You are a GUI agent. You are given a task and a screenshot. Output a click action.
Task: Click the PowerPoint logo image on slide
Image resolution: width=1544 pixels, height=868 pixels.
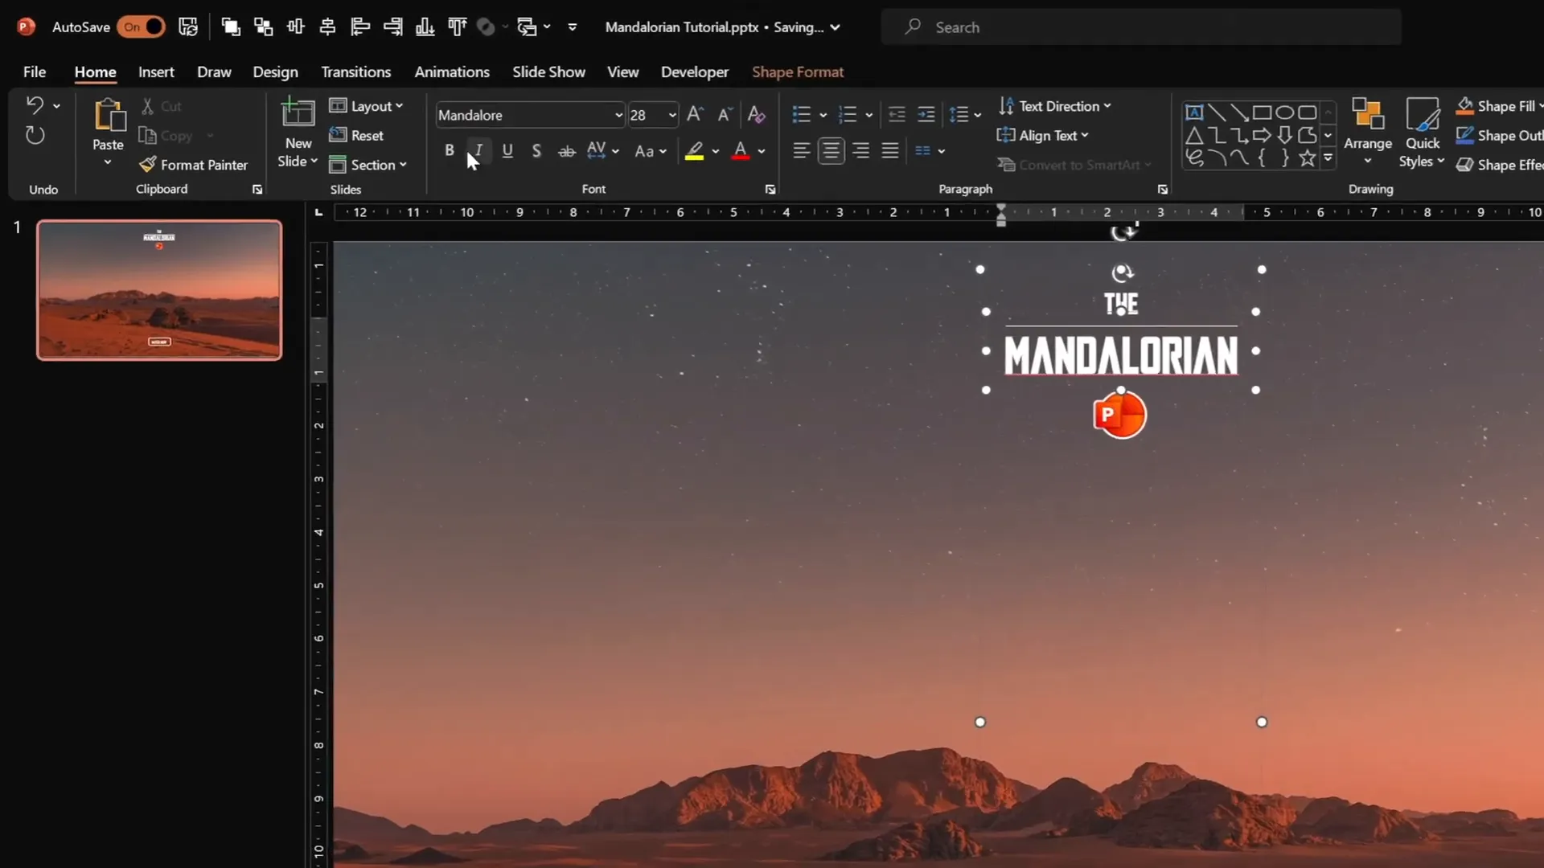click(1120, 415)
